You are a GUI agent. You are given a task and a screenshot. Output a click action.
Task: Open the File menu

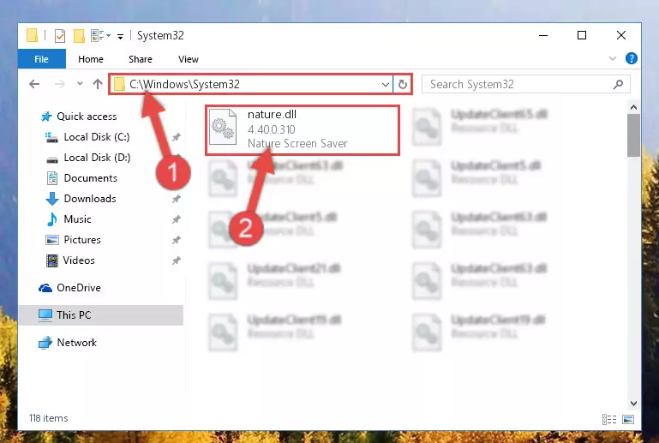[x=42, y=59]
